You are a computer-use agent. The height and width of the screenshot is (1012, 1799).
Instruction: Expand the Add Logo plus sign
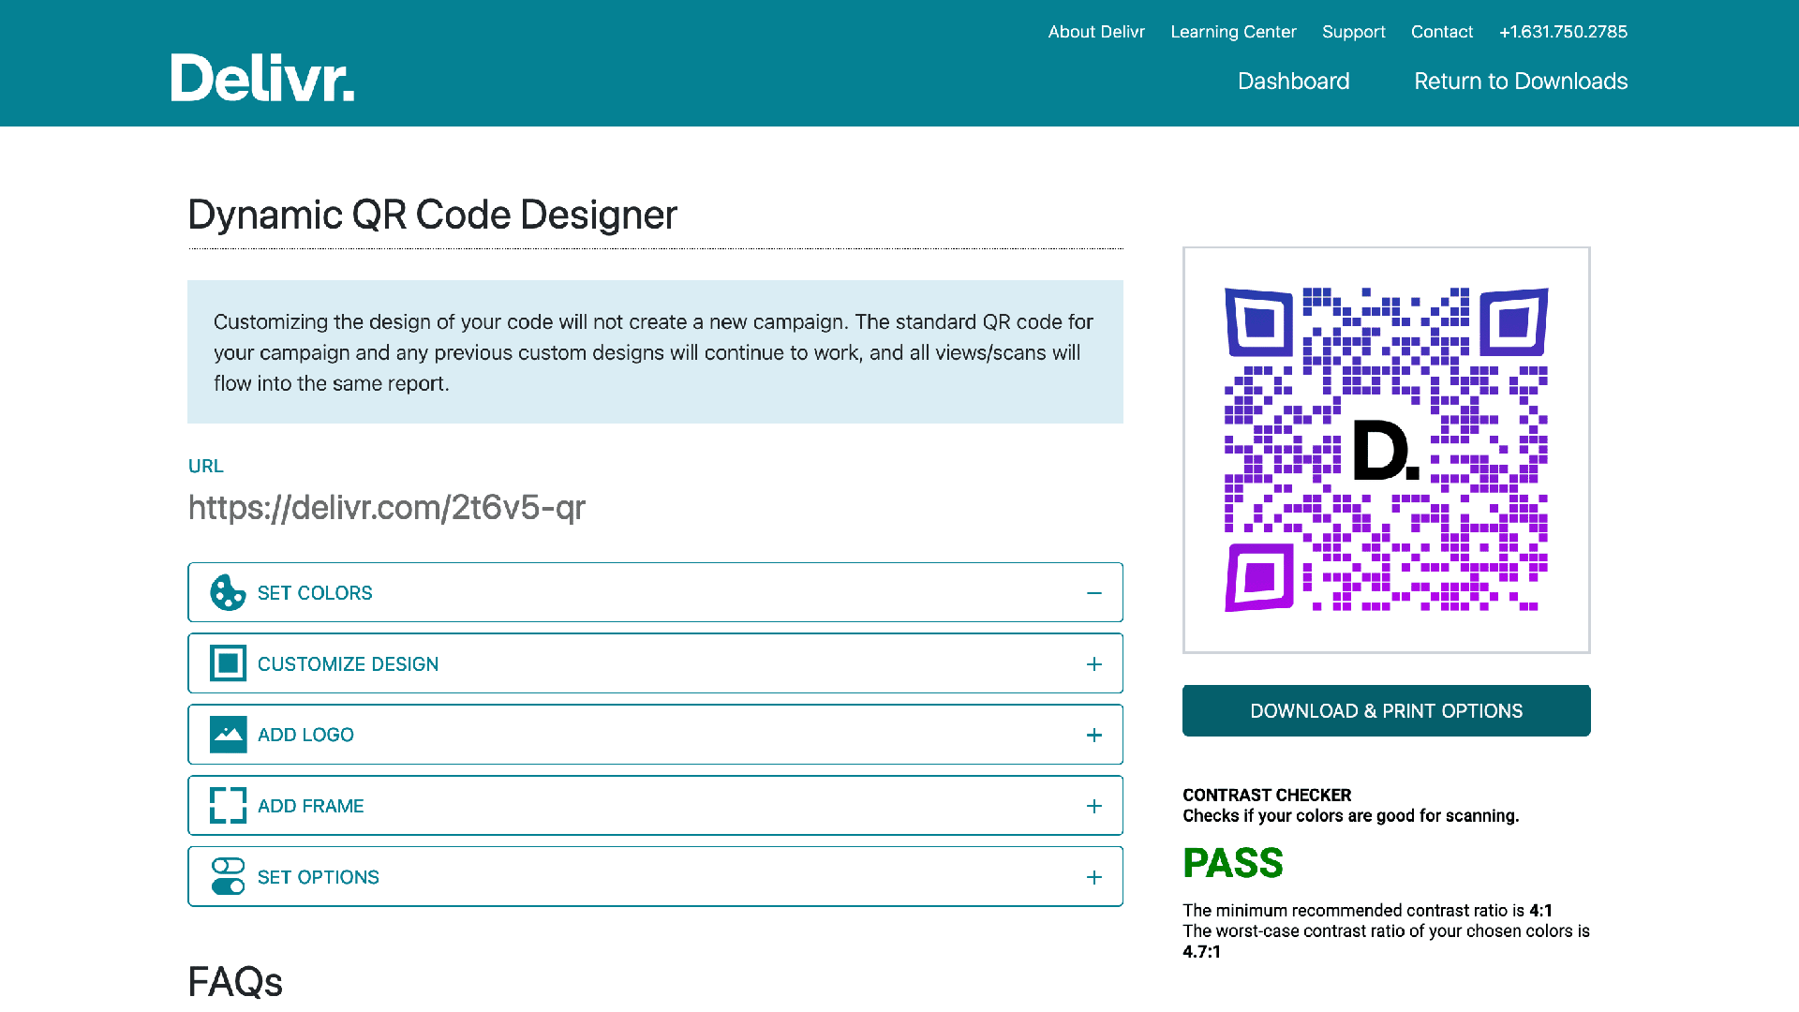click(1093, 736)
